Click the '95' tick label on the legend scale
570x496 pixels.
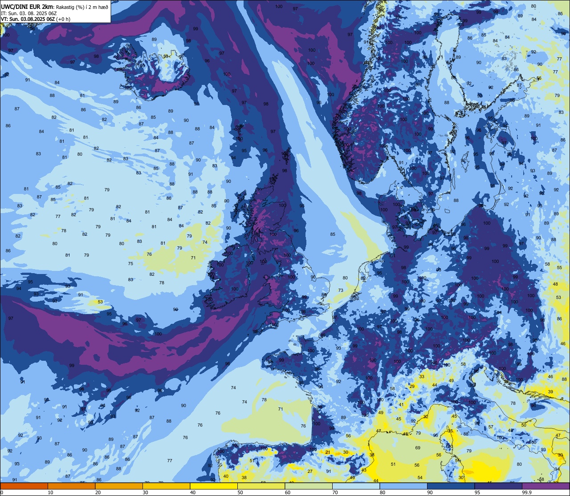[x=477, y=492]
